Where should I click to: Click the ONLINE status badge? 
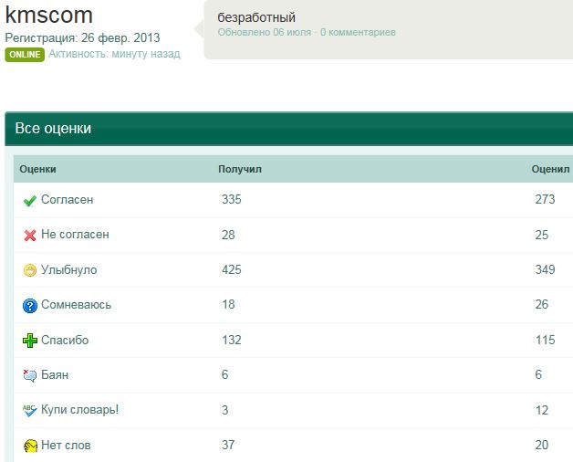point(25,55)
